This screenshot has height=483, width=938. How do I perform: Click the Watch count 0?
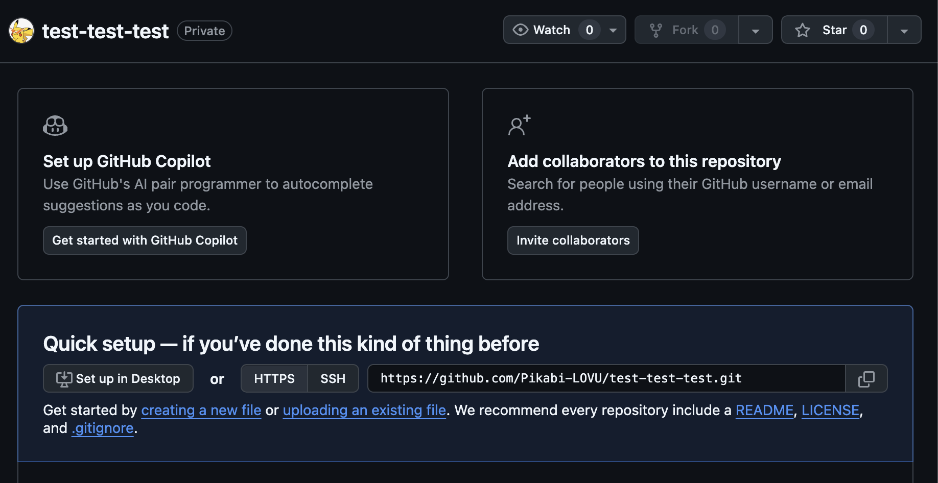(590, 30)
